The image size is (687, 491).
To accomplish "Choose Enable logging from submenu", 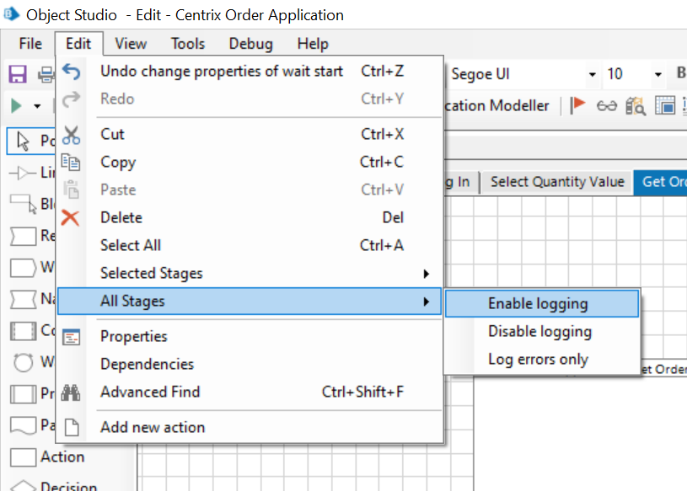I will [538, 304].
